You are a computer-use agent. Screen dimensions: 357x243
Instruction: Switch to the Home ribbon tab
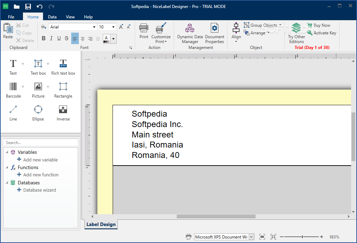(33, 17)
